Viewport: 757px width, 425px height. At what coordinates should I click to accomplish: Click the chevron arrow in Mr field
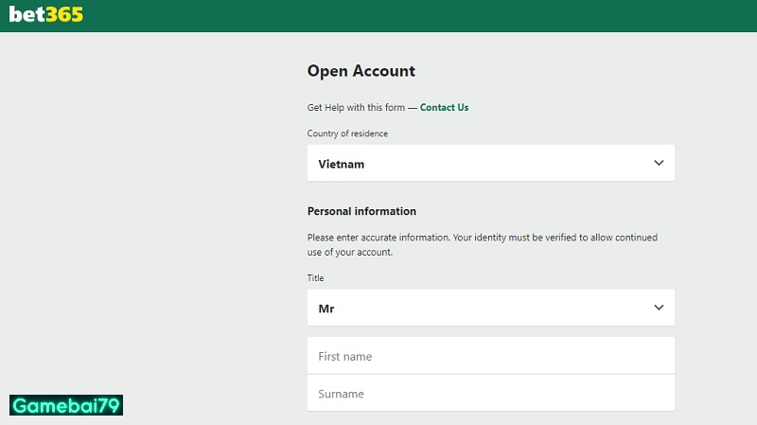659,308
